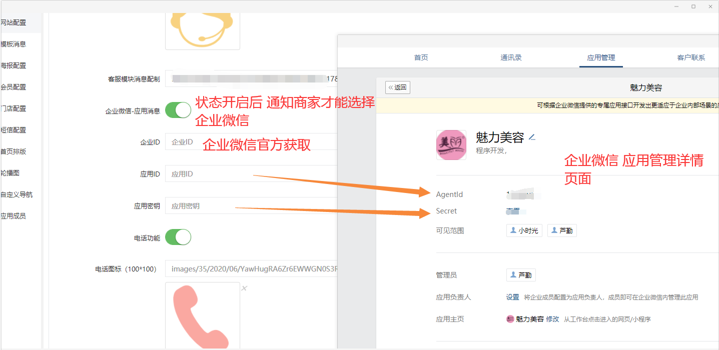
Task: Click the 电话图标 image path field
Action: [x=251, y=268]
